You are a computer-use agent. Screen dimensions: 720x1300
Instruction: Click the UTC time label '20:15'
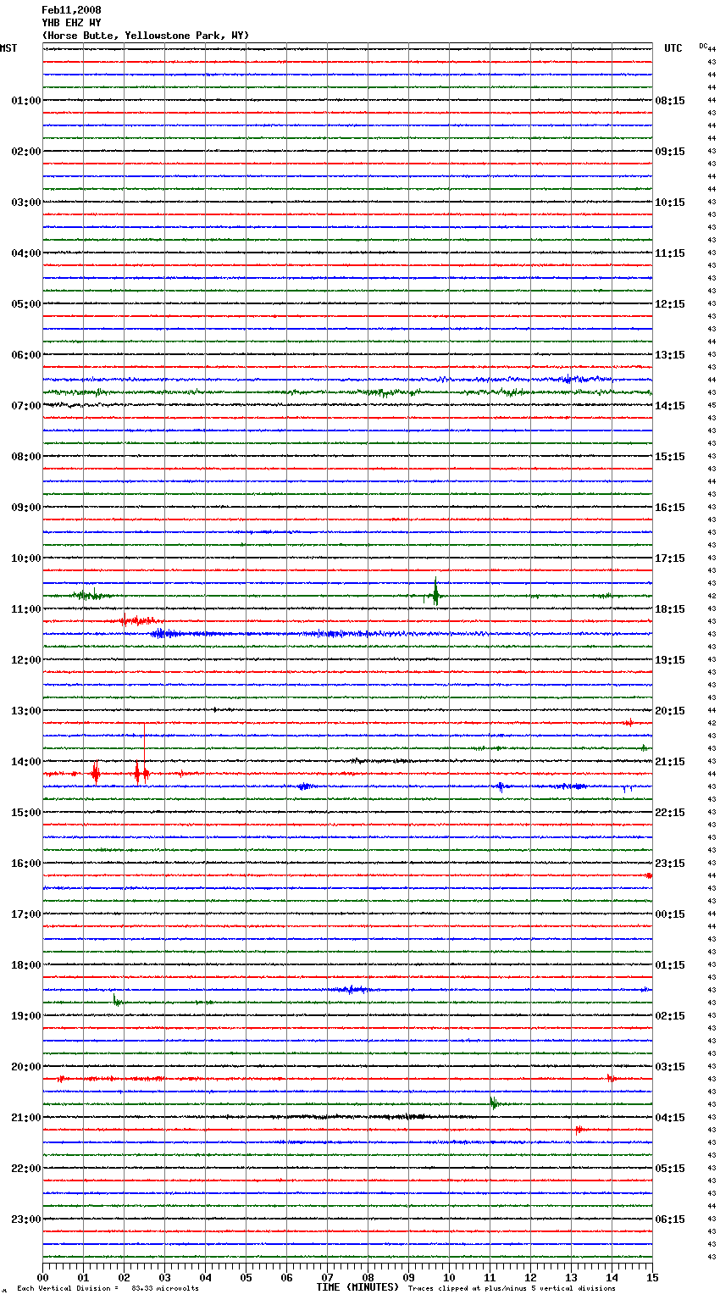[x=670, y=711]
